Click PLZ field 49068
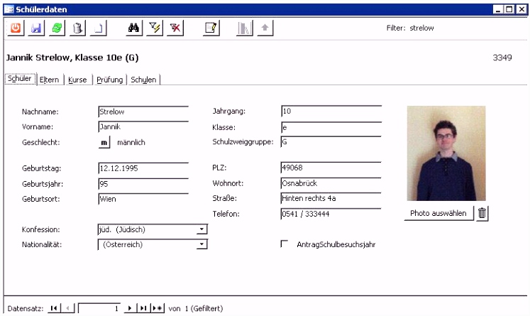Screen dimensions: 530x316 click(x=331, y=168)
